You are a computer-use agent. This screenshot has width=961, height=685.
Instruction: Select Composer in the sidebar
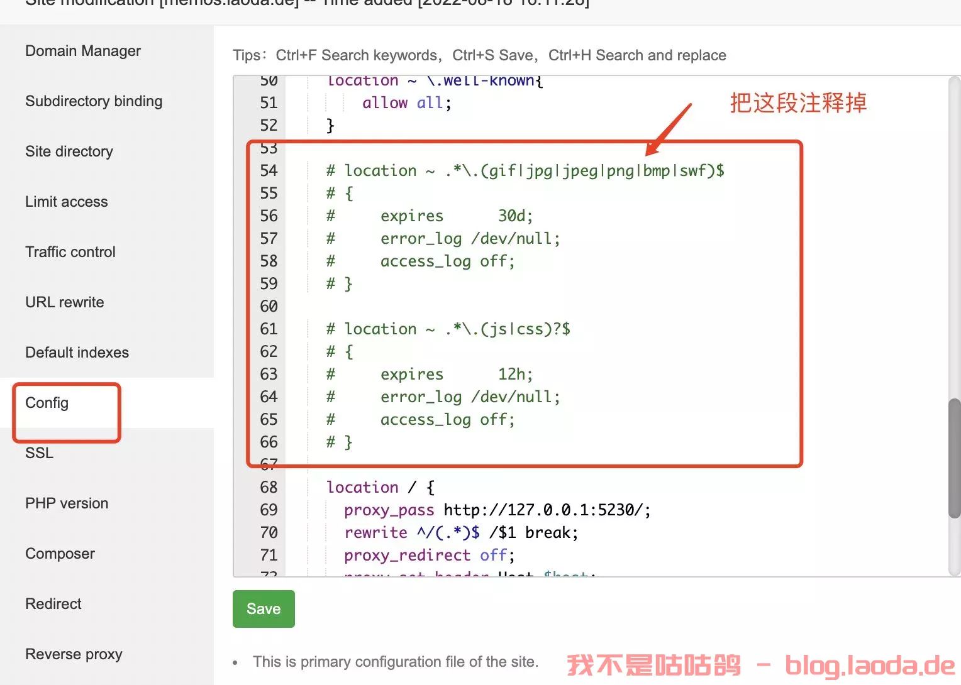pos(60,554)
